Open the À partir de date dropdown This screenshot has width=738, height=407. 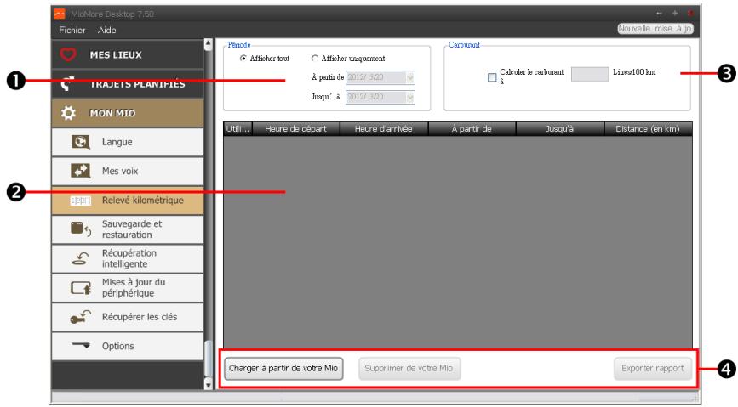[411, 77]
